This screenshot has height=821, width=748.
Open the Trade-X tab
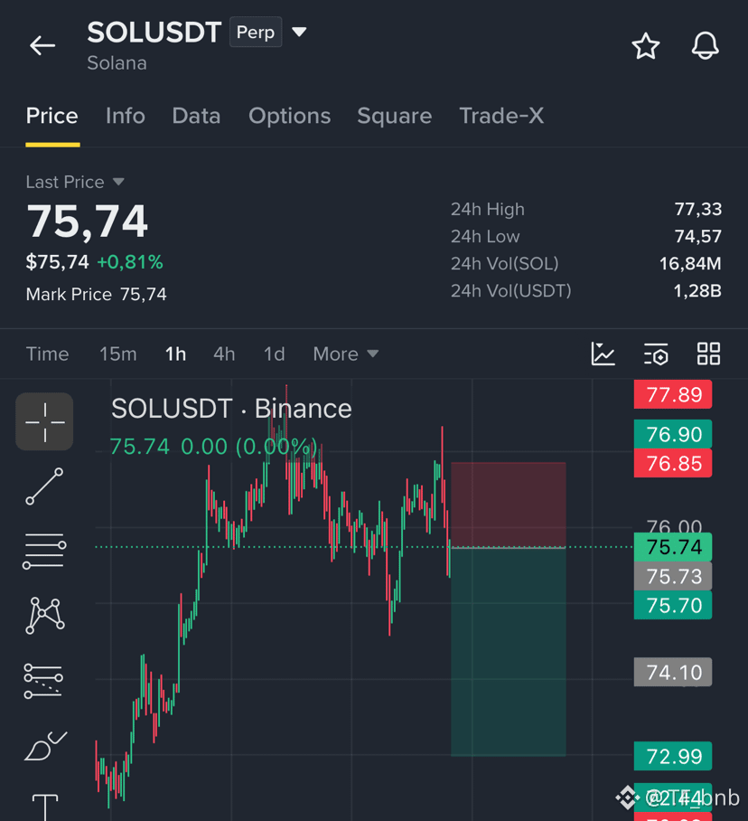click(x=501, y=116)
